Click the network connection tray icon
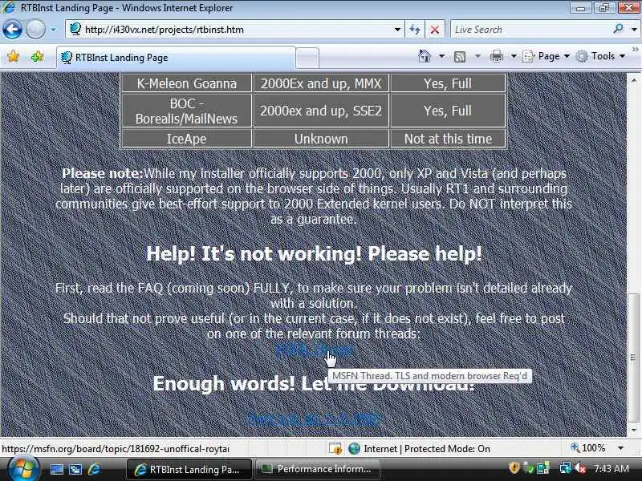Screen dimensions: 642x481 [x=566, y=468]
